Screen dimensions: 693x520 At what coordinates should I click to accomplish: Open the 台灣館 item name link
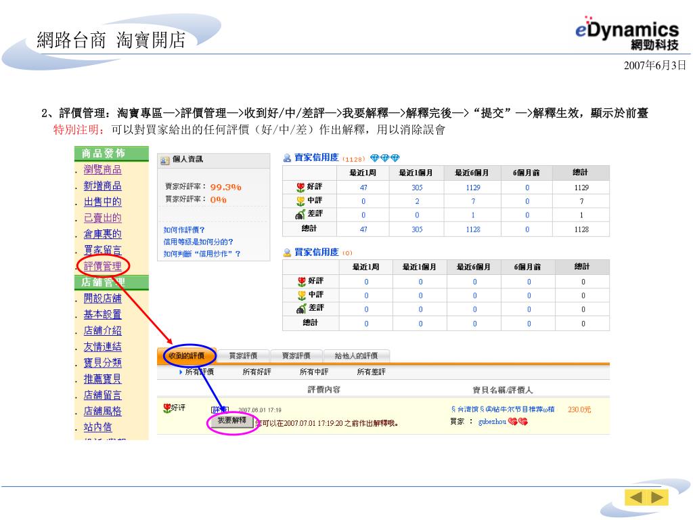tap(503, 410)
